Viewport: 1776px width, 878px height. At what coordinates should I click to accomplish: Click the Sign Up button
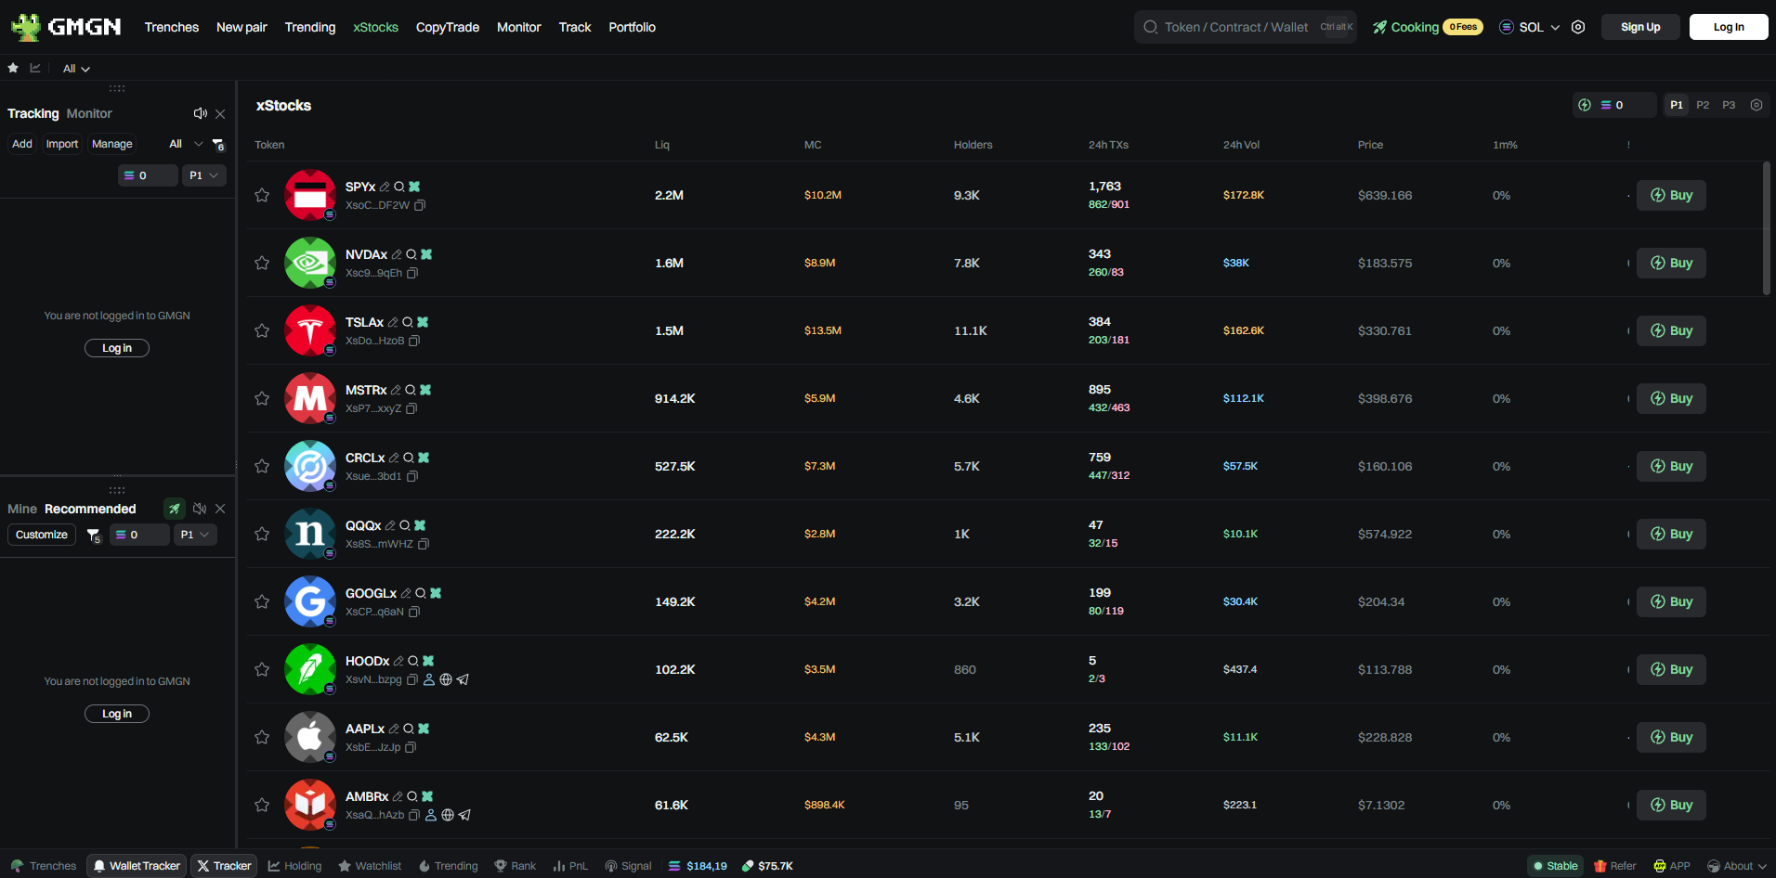tap(1639, 27)
